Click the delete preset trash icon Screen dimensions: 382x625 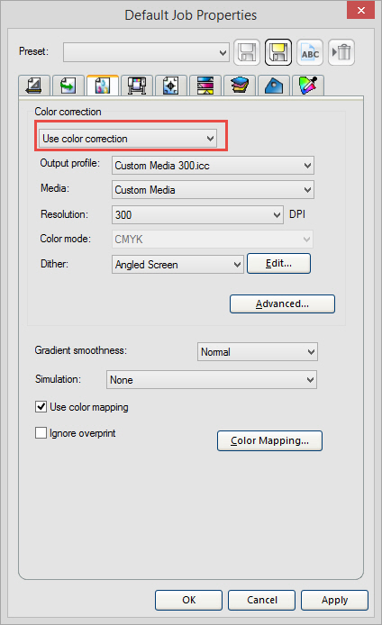coord(341,52)
